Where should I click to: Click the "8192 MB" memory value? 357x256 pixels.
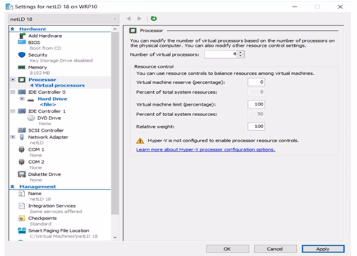pyautogui.click(x=40, y=73)
